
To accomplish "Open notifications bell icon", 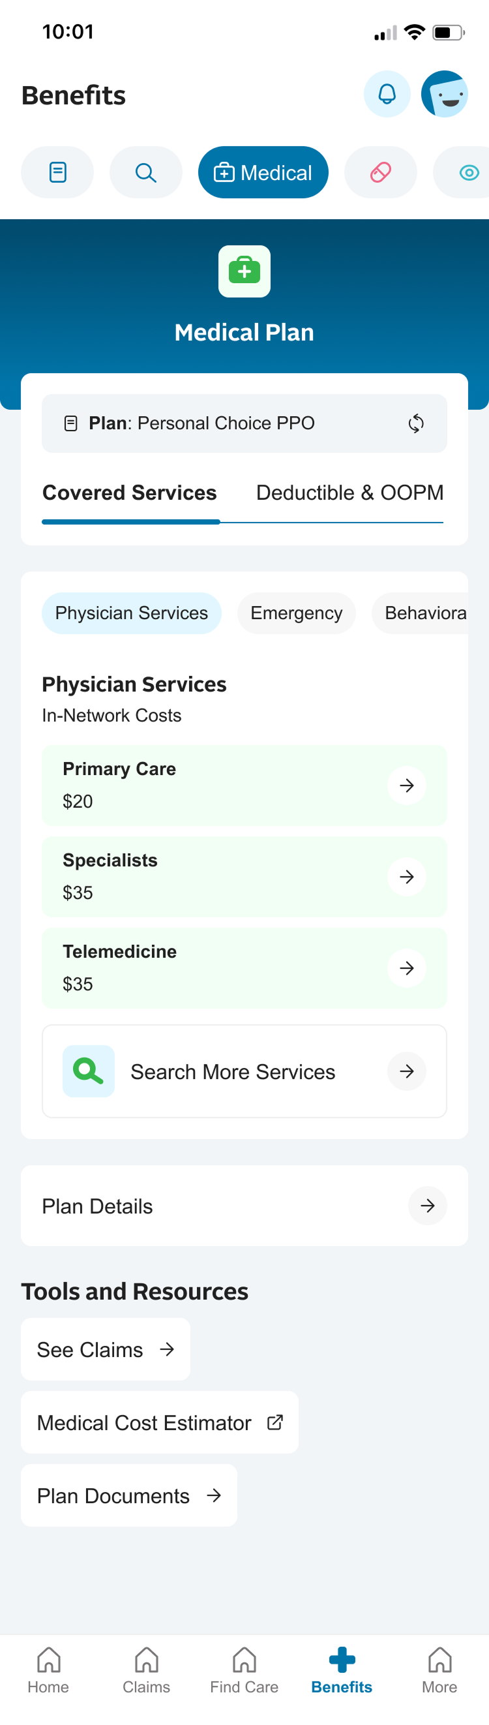I will (387, 94).
